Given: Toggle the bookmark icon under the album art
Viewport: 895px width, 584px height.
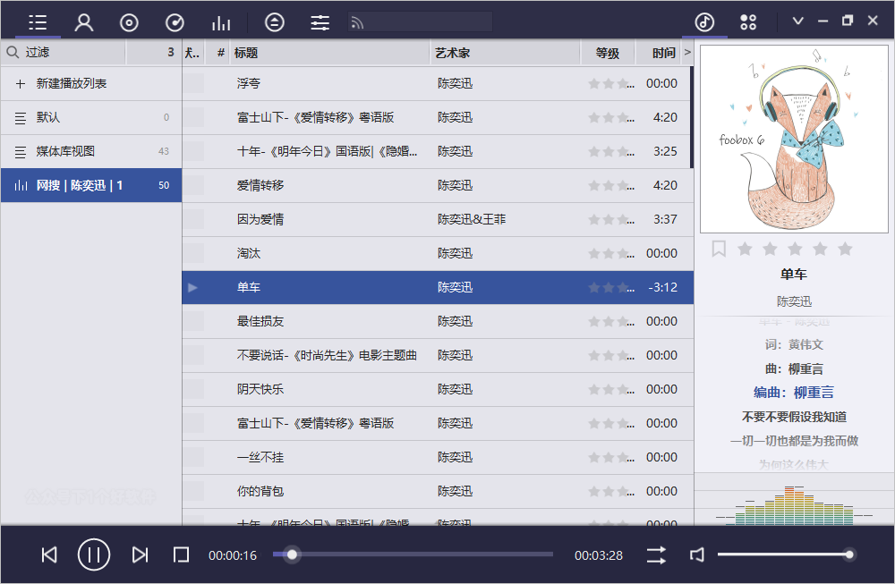Looking at the screenshot, I should pyautogui.click(x=719, y=249).
